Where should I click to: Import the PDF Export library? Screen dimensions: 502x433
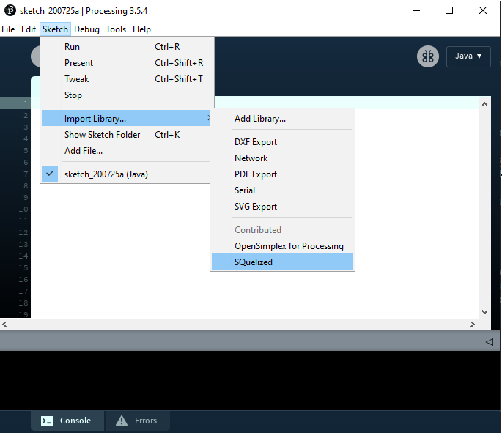coord(282,174)
